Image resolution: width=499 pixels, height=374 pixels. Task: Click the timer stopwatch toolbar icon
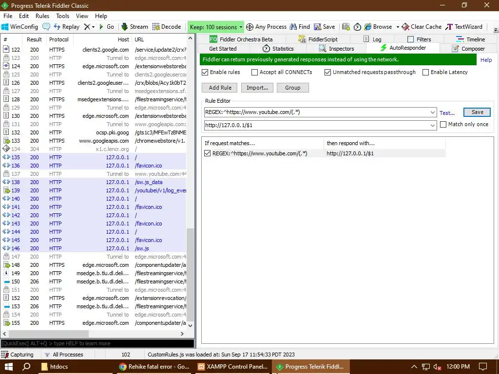(357, 27)
